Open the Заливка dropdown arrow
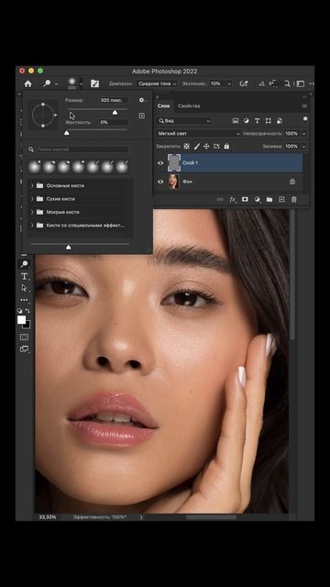The height and width of the screenshot is (587, 330). [x=303, y=147]
